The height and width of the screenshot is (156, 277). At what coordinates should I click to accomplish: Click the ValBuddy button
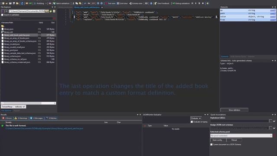19,107
